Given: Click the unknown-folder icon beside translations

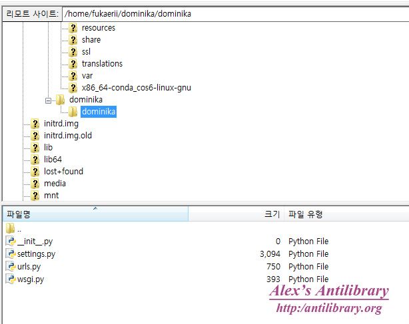Looking at the screenshot, I should point(73,64).
